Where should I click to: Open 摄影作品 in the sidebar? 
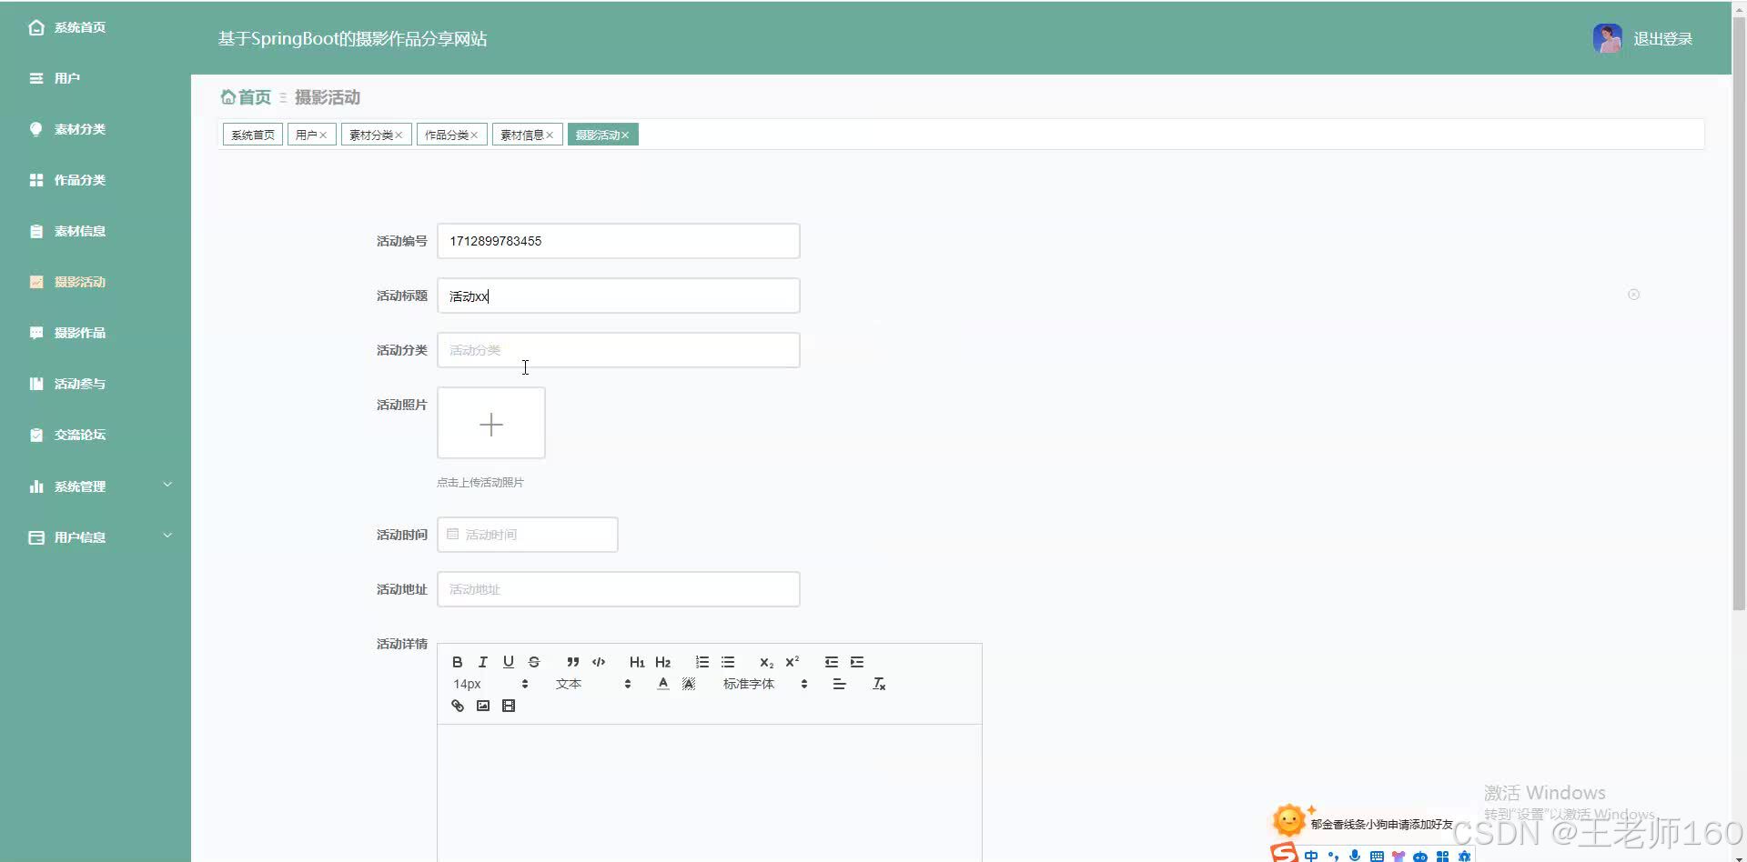96,333
